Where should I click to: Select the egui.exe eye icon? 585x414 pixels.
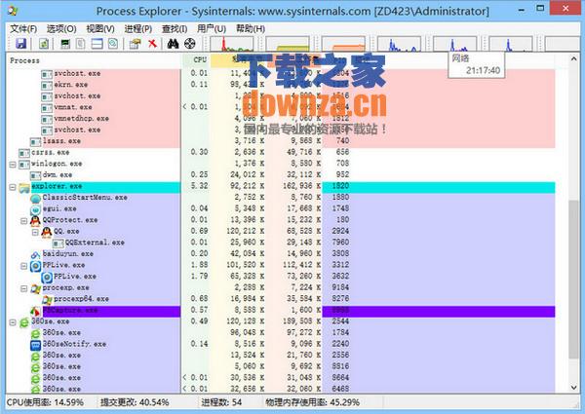(x=36, y=209)
